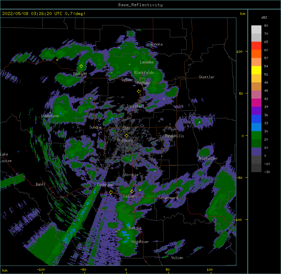Click the yellow diamond marker above RockyMH
The width and height of the screenshot is (281, 274).
pyautogui.click(x=81, y=66)
